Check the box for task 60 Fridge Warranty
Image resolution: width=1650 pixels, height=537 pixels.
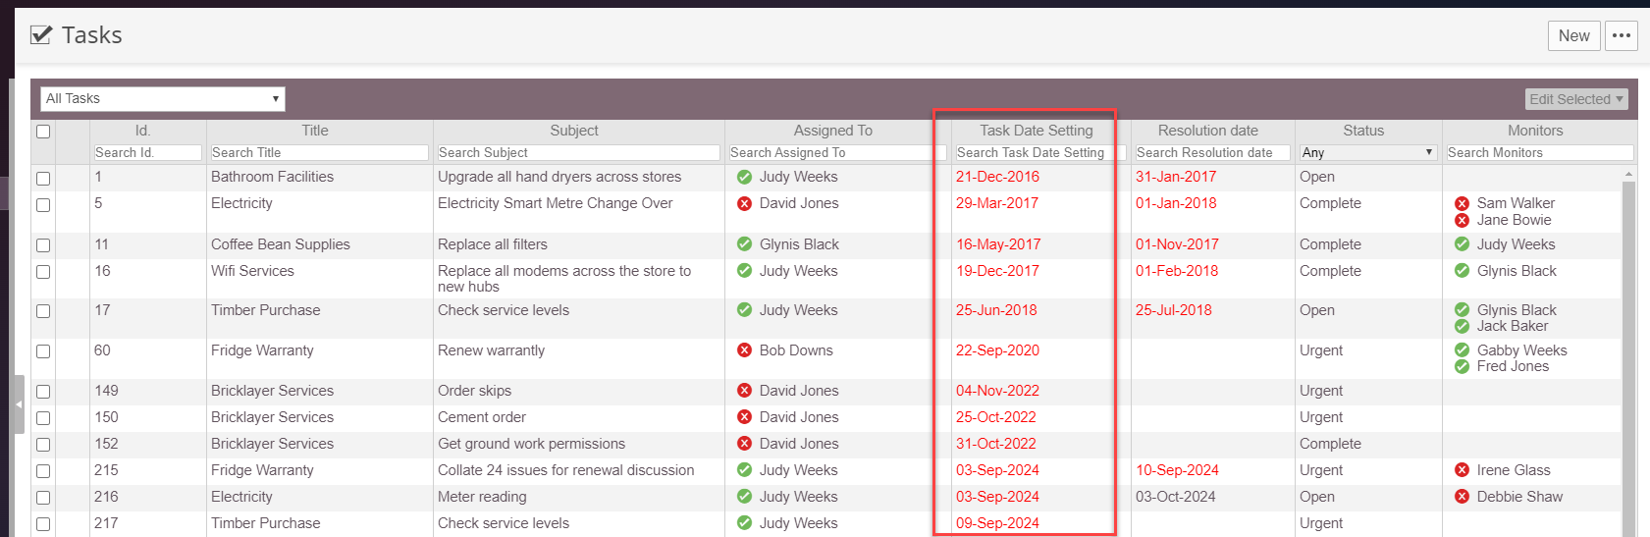pos(43,351)
